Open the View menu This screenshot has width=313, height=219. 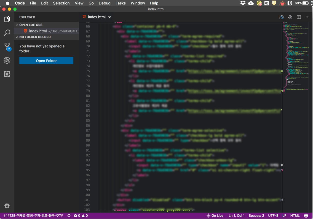point(79,3)
